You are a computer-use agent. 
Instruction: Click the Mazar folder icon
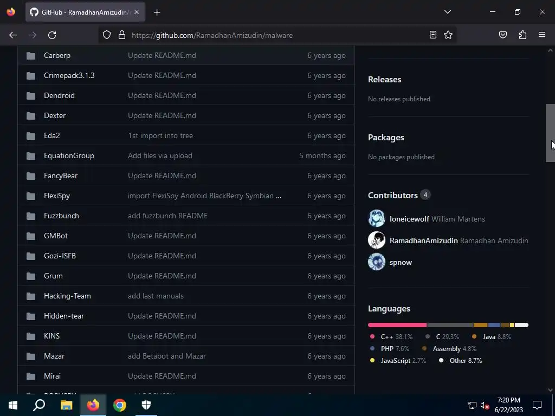click(31, 356)
